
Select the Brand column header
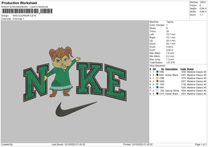[190, 69]
